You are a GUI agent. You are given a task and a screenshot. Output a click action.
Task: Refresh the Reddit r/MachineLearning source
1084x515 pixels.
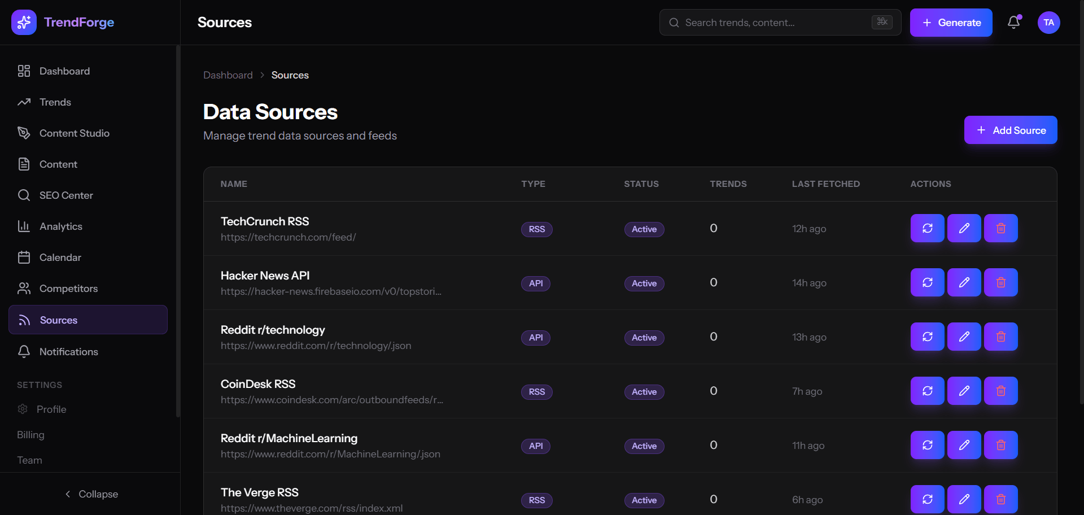tap(928, 445)
